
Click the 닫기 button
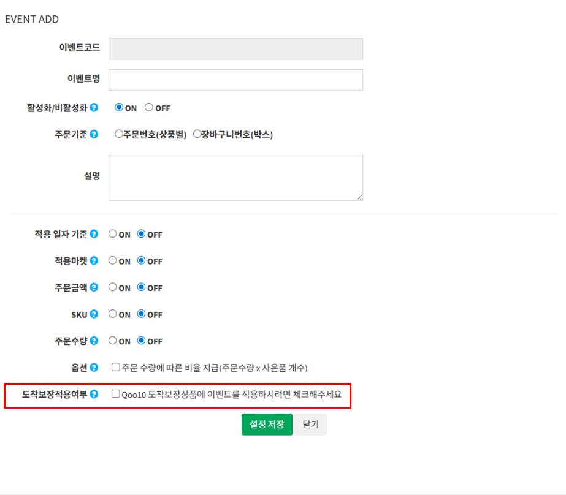click(x=310, y=425)
